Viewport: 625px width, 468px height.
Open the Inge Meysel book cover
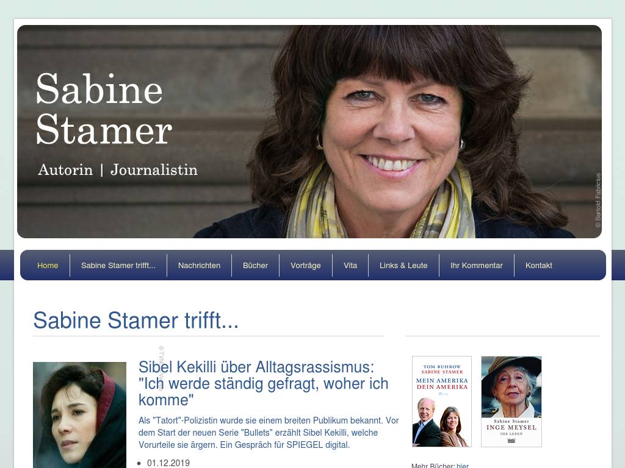click(x=511, y=402)
